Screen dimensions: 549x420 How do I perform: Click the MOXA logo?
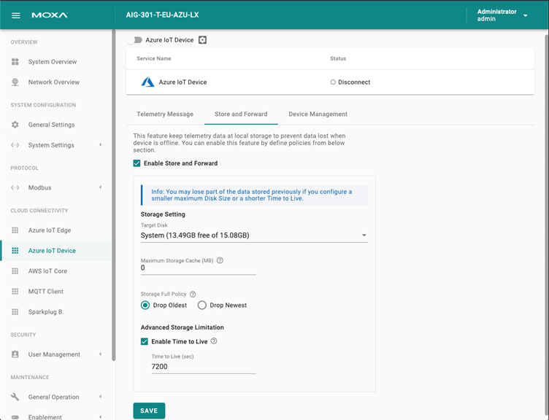click(x=50, y=15)
